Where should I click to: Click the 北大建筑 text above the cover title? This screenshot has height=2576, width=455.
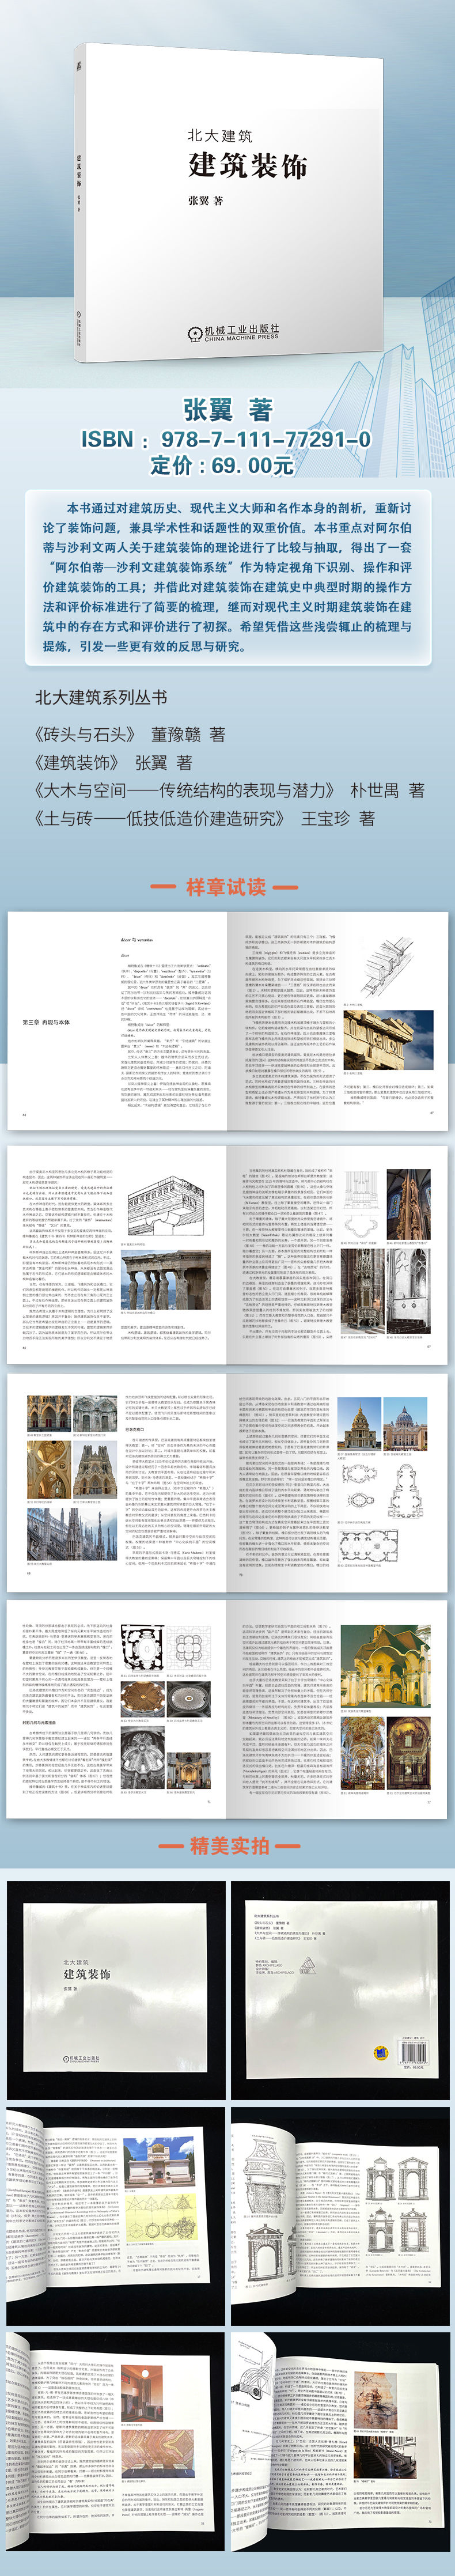click(220, 135)
